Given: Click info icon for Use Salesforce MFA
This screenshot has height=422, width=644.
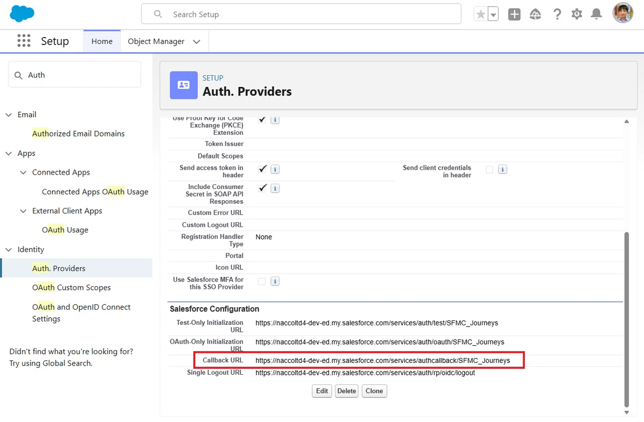Looking at the screenshot, I should click(275, 281).
